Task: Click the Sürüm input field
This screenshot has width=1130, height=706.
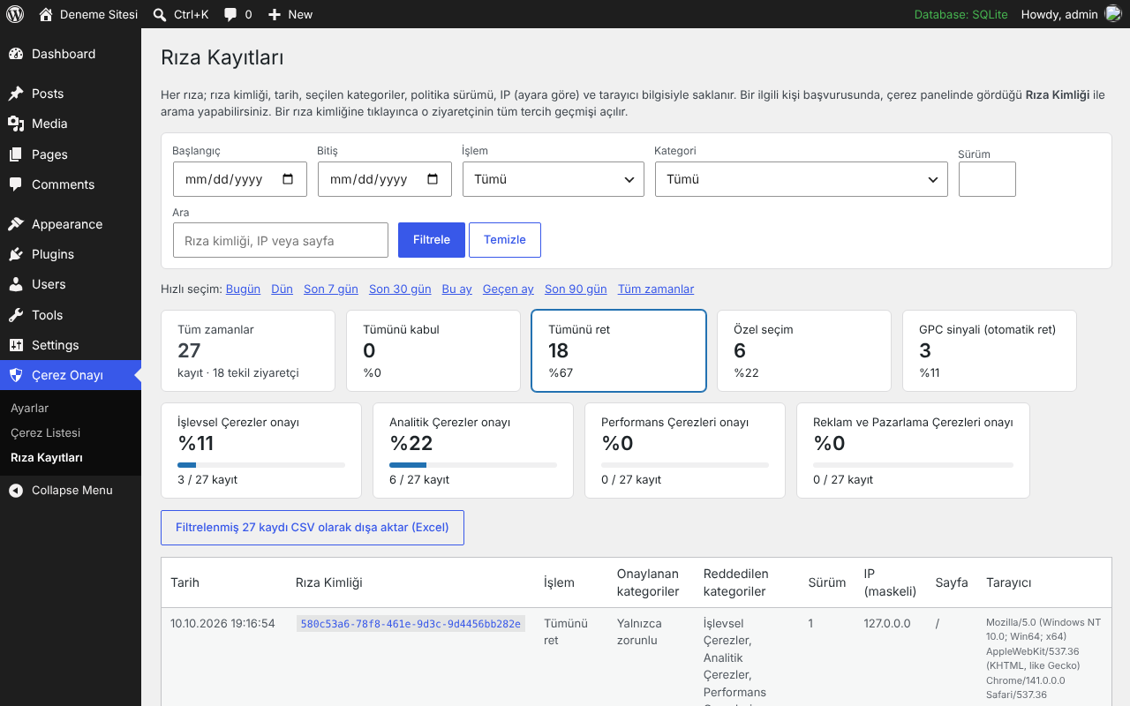Action: [987, 179]
